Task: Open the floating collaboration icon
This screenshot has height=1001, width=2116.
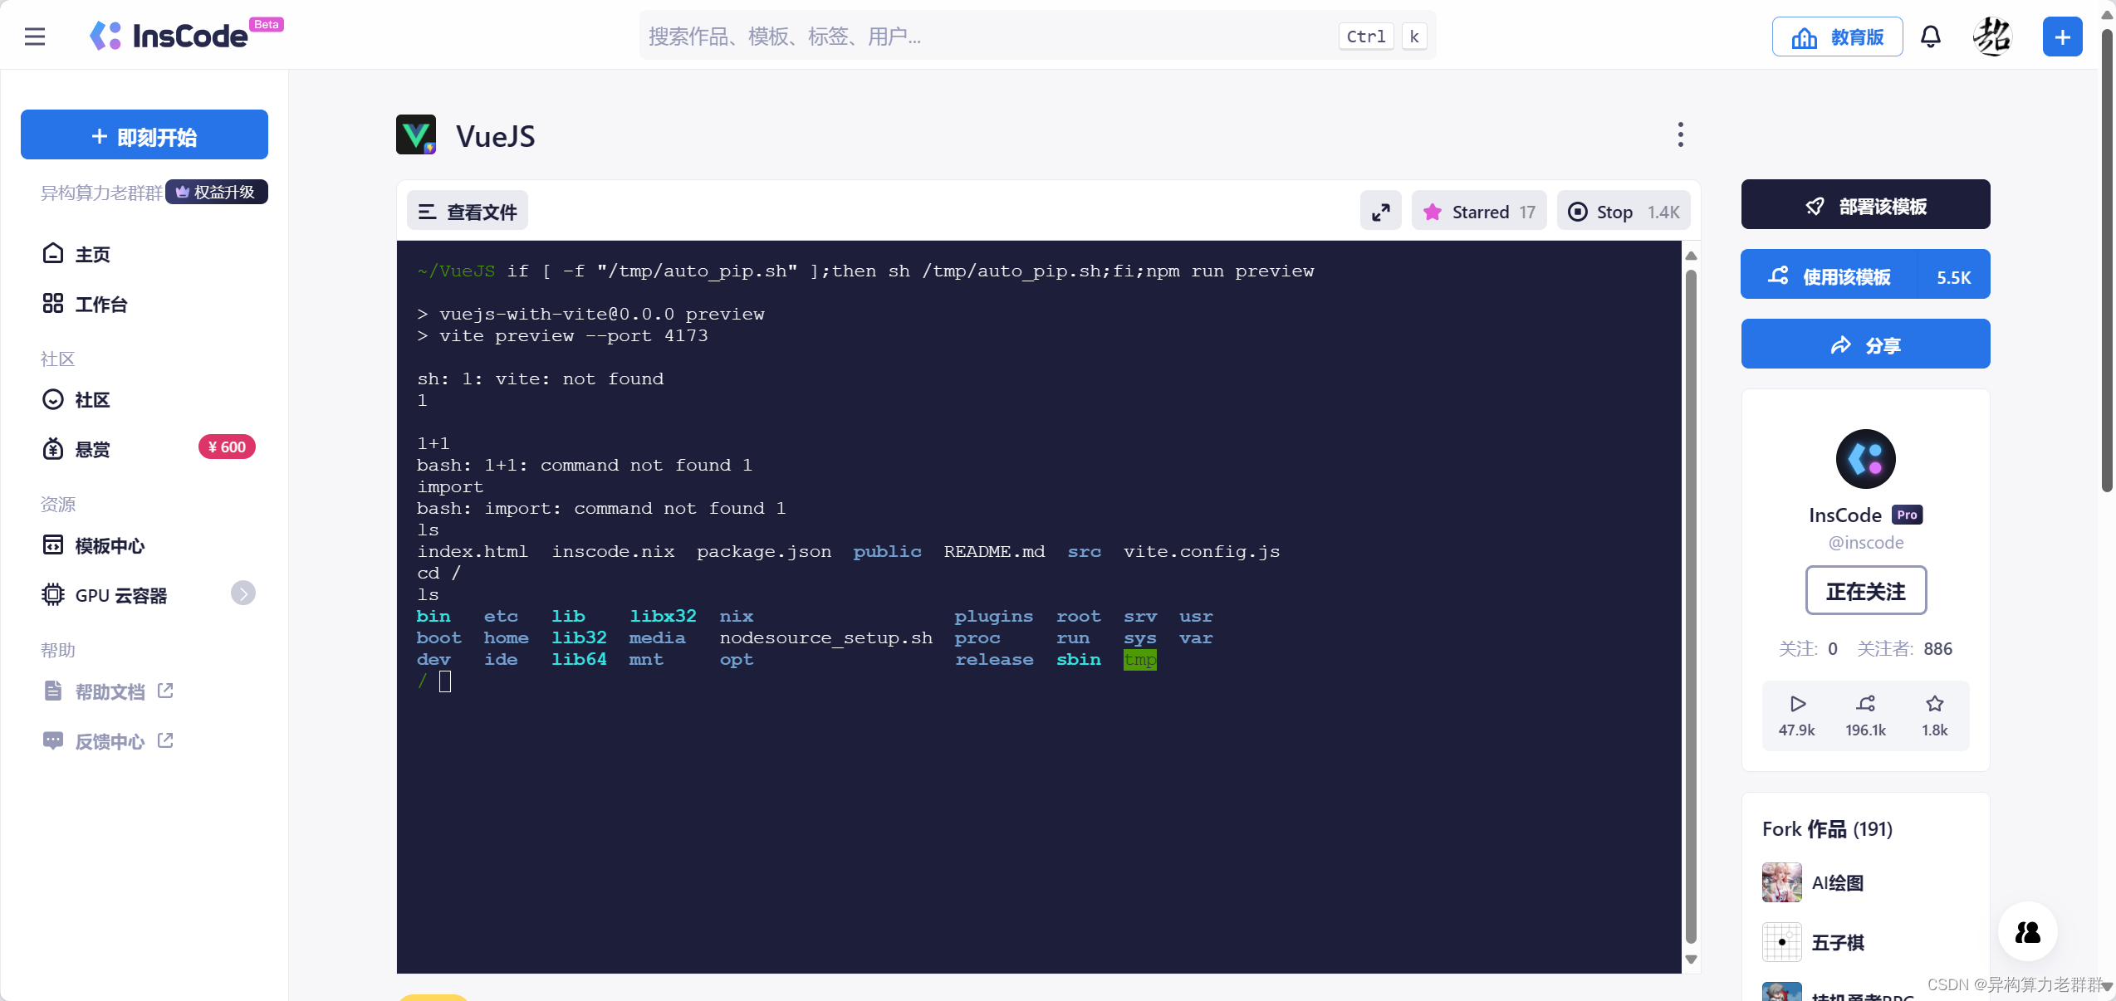Action: (x=2026, y=932)
